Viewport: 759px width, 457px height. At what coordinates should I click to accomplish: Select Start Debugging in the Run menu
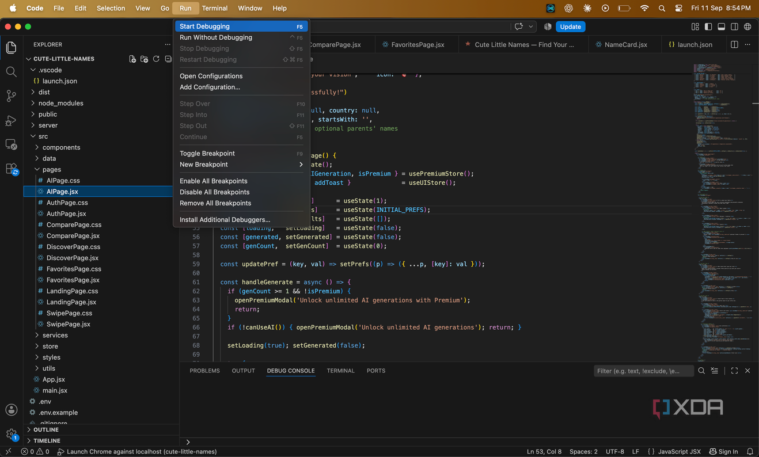pos(241,26)
